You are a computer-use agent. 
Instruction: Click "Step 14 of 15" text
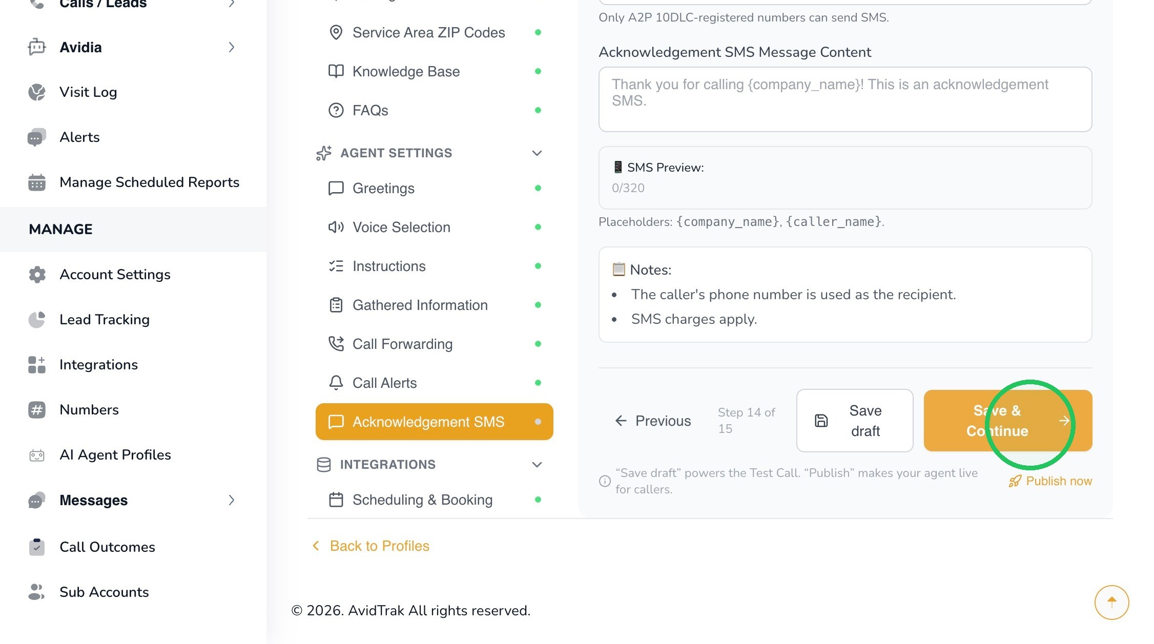746,421
